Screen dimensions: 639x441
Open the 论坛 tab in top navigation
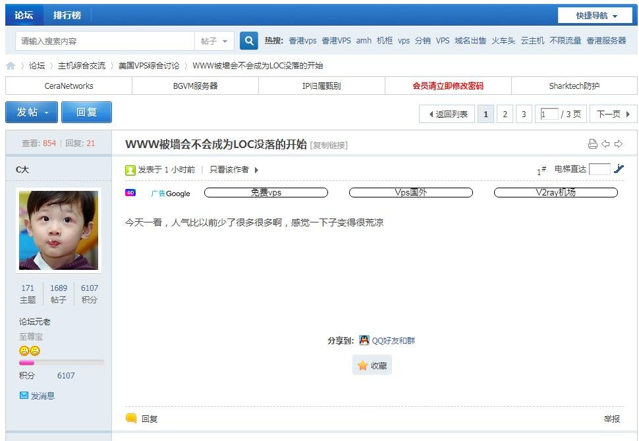(x=24, y=15)
